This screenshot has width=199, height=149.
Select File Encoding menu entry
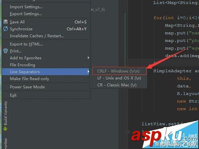[46, 65]
